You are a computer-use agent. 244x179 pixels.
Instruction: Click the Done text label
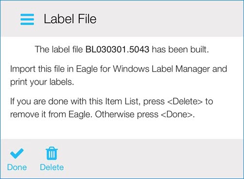(x=17, y=167)
